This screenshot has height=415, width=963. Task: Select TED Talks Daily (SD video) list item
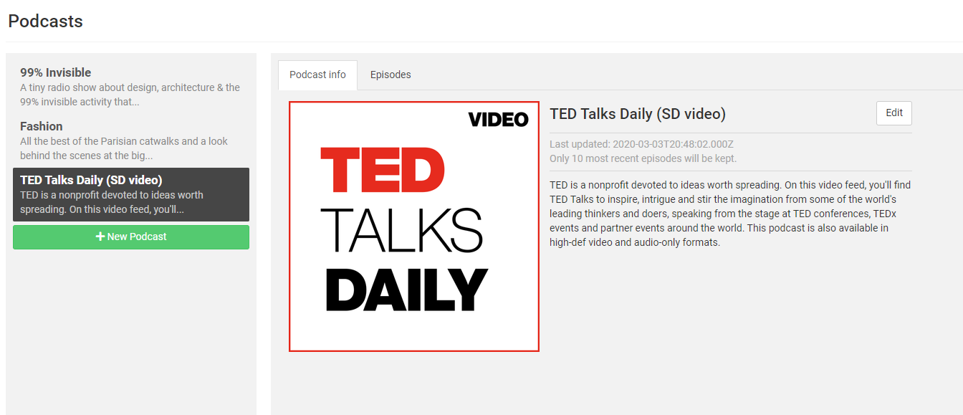[131, 194]
